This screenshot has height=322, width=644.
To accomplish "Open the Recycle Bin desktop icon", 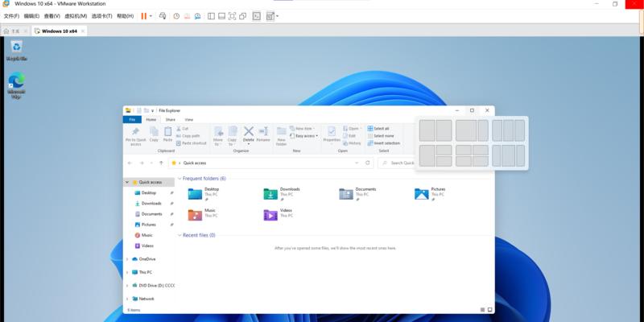I will pos(16,51).
